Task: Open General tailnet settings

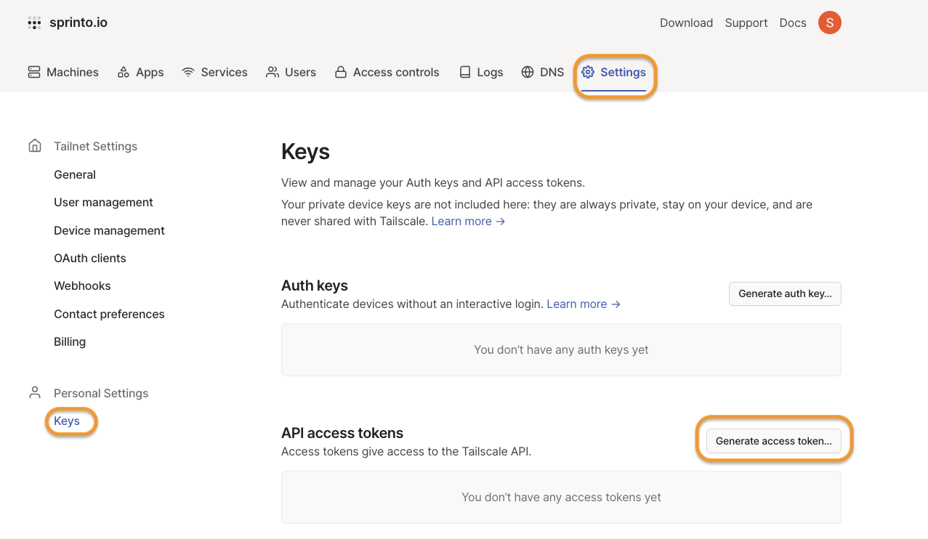Action: 75,174
